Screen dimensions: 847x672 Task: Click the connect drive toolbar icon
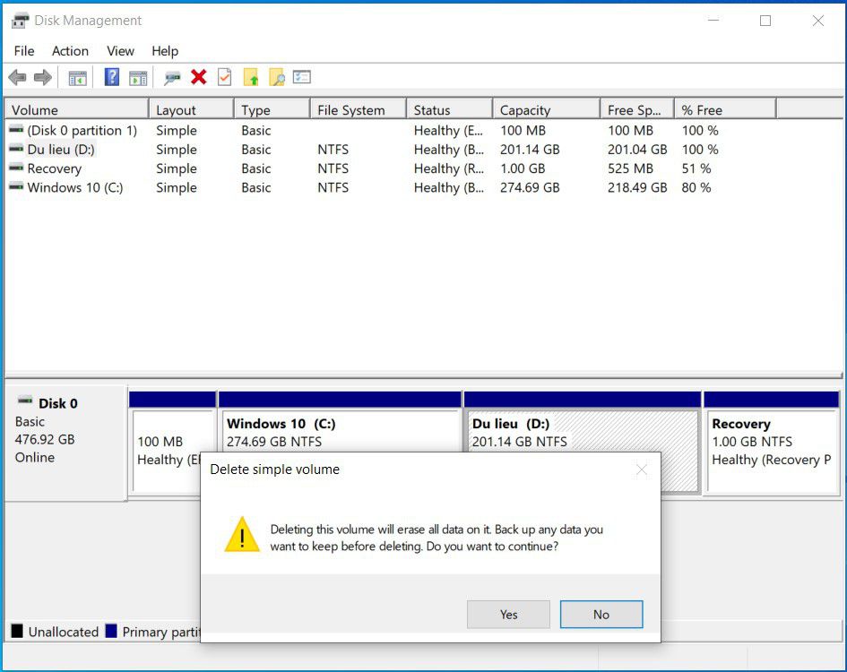click(x=172, y=78)
